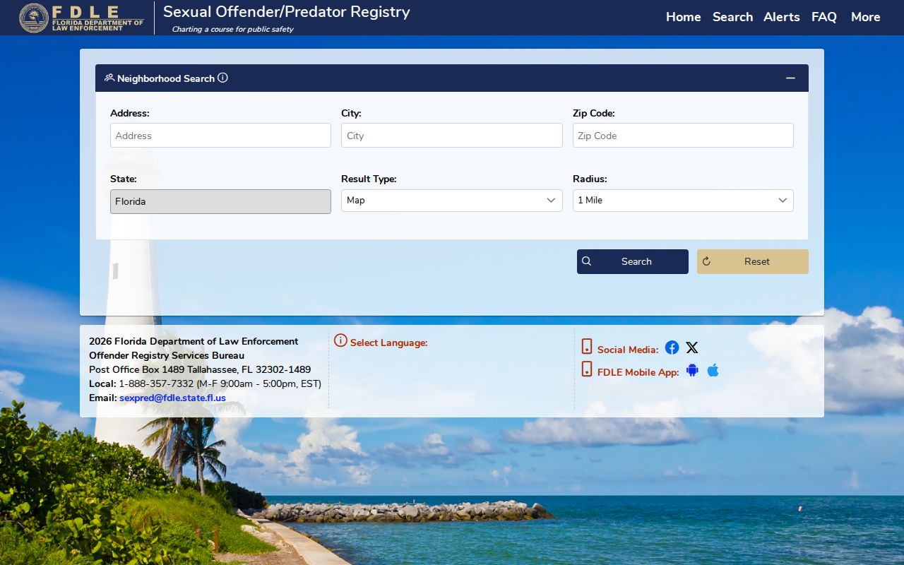The image size is (904, 565).
Task: Click the Sexual Offender/Predator Registry title
Action: [x=286, y=12]
